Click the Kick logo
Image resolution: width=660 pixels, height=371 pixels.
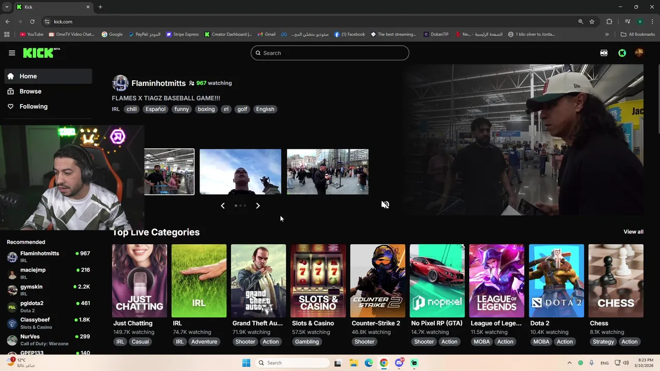point(41,53)
